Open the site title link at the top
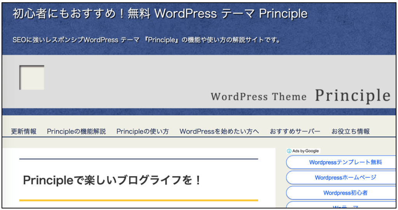 pos(160,14)
